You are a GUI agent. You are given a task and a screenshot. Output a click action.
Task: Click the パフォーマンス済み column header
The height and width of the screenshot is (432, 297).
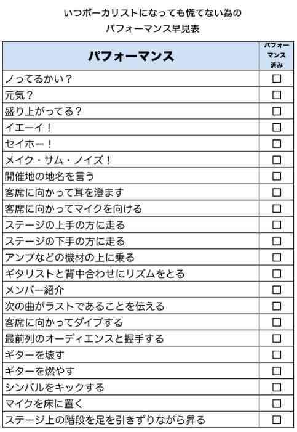click(276, 56)
